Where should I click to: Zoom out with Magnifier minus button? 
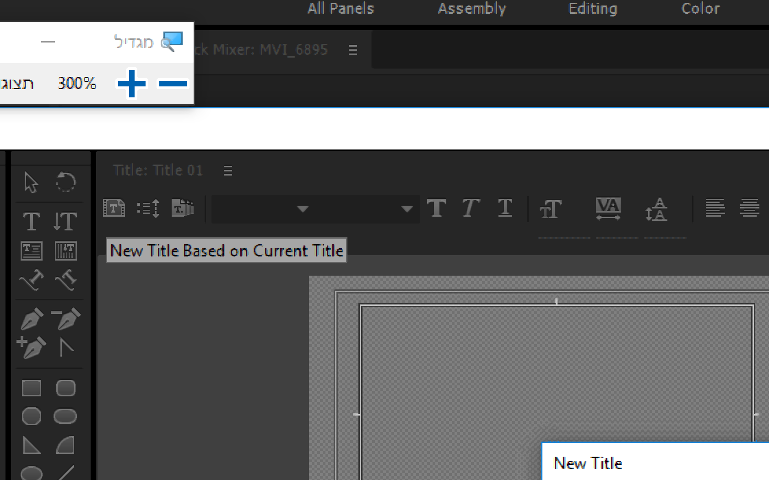pyautogui.click(x=173, y=84)
